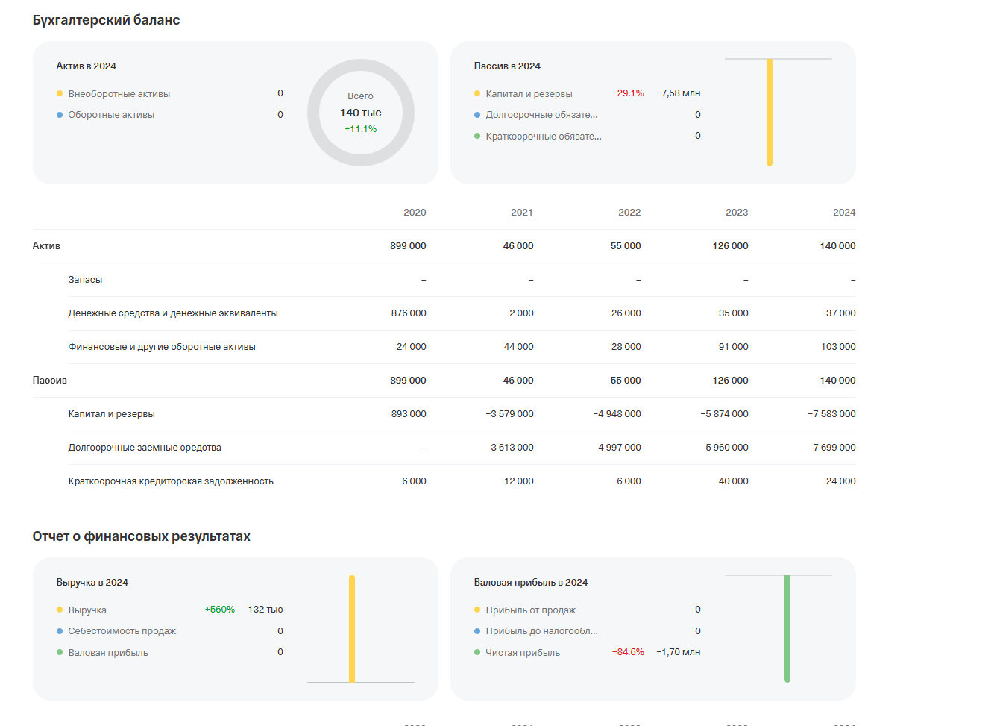Click the +560% revenue change value
This screenshot has width=997, height=726.
click(220, 610)
